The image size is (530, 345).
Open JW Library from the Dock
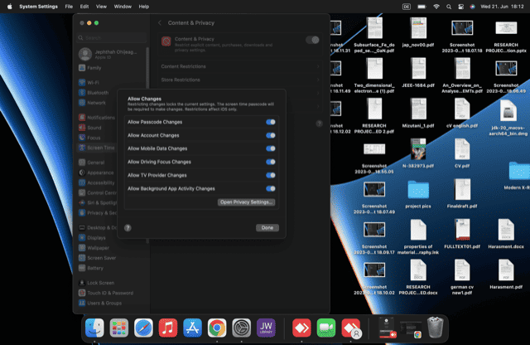(266, 328)
